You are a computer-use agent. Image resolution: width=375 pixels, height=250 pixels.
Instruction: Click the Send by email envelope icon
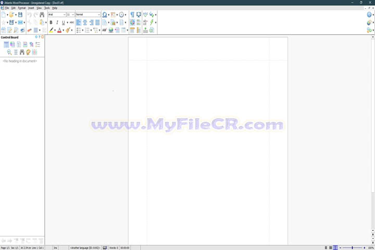20,22
